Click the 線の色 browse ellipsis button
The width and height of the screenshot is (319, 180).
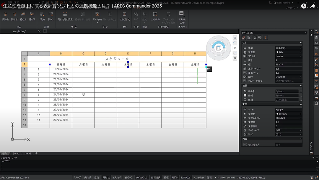tap(301, 91)
